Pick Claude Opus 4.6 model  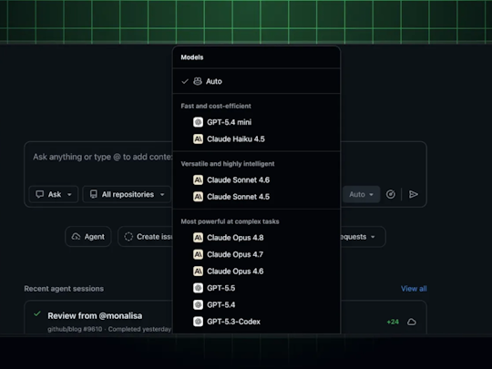(x=256, y=272)
